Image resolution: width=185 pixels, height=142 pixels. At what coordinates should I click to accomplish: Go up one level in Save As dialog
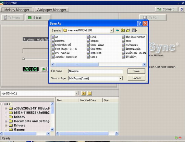[x=123, y=30]
